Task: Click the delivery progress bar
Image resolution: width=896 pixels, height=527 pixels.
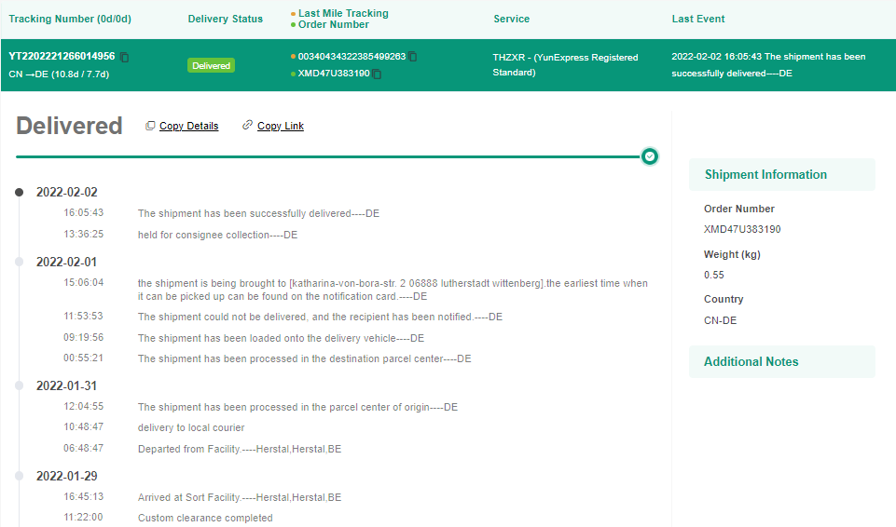Action: (x=326, y=156)
